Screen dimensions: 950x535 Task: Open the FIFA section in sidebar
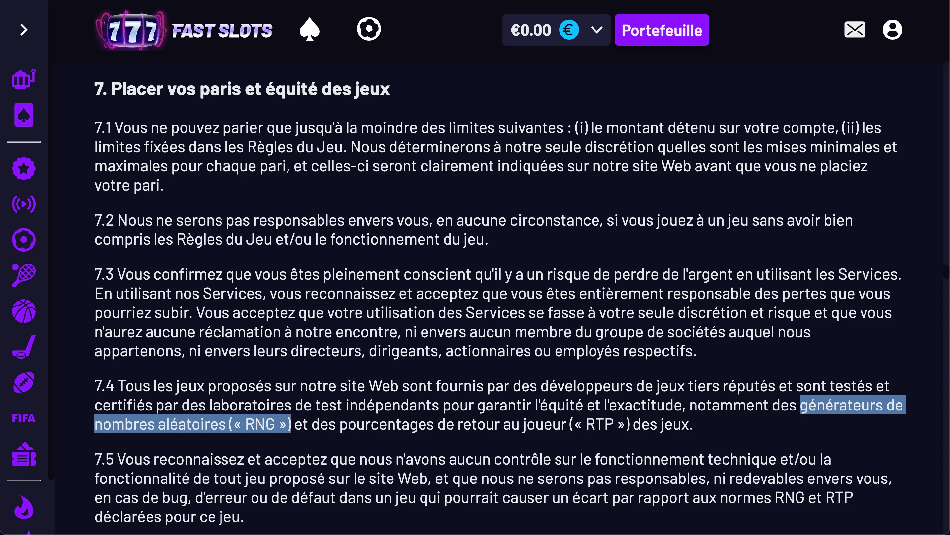pos(24,418)
